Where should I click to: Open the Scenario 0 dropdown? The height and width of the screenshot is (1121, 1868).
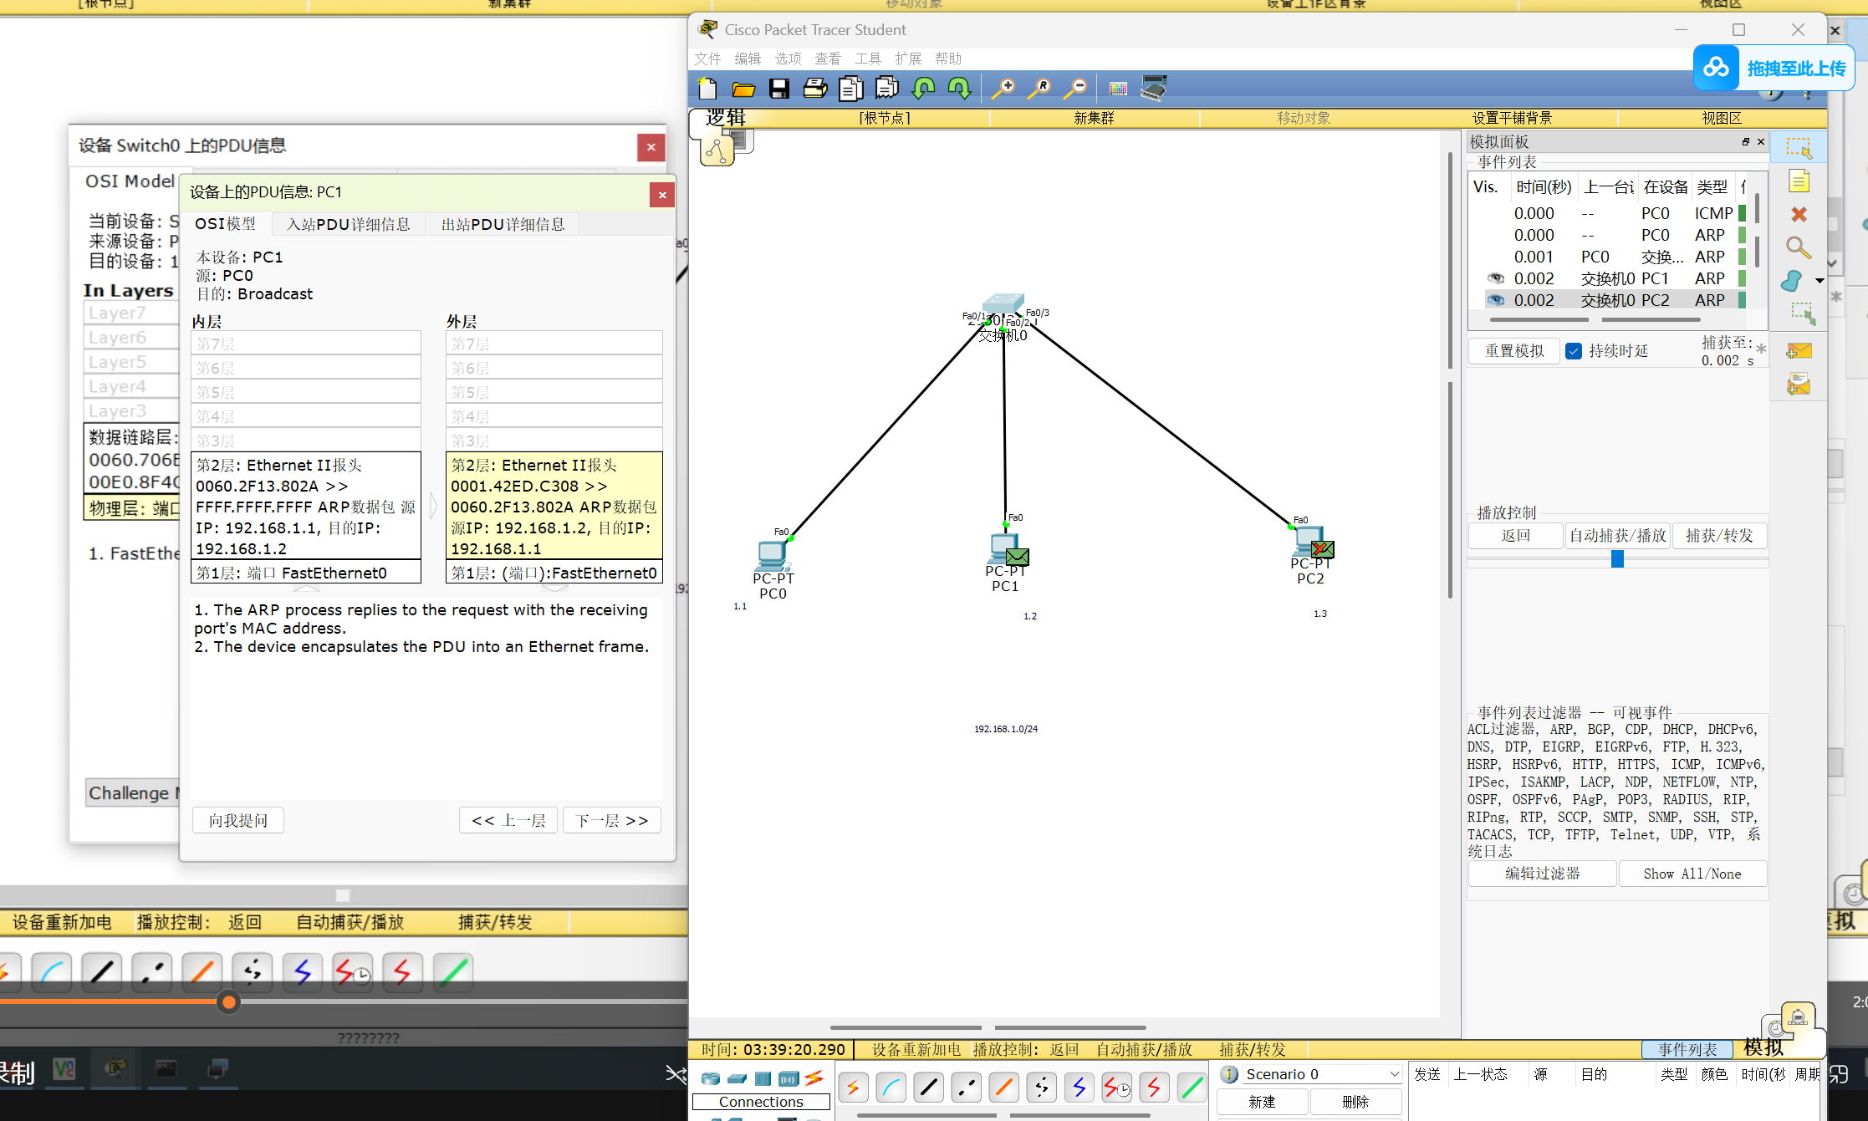pos(1394,1074)
